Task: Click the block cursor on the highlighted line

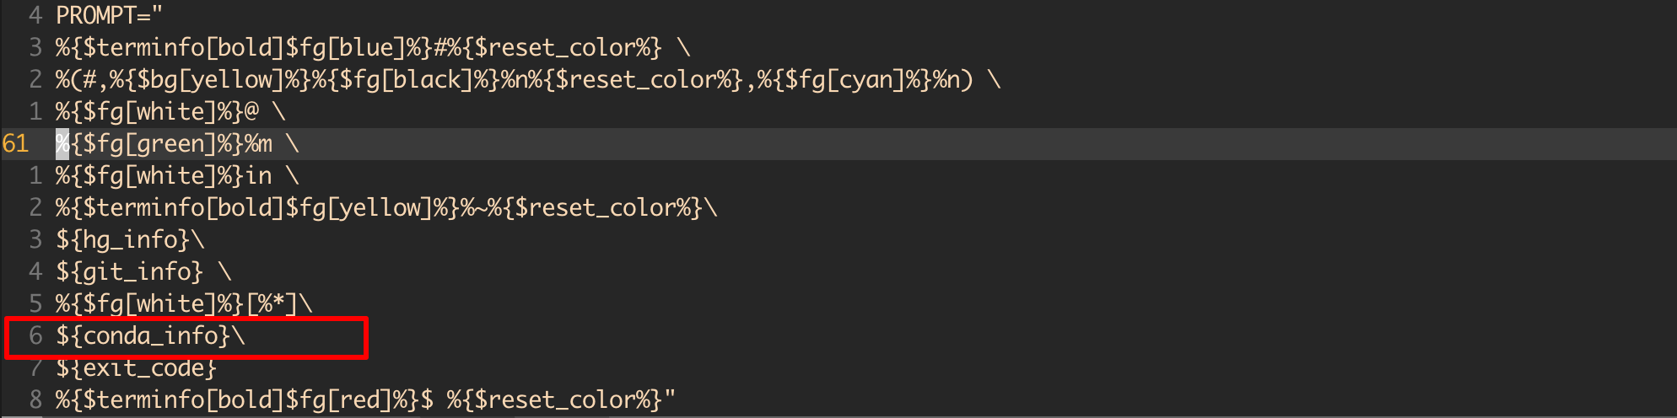Action: [x=62, y=144]
